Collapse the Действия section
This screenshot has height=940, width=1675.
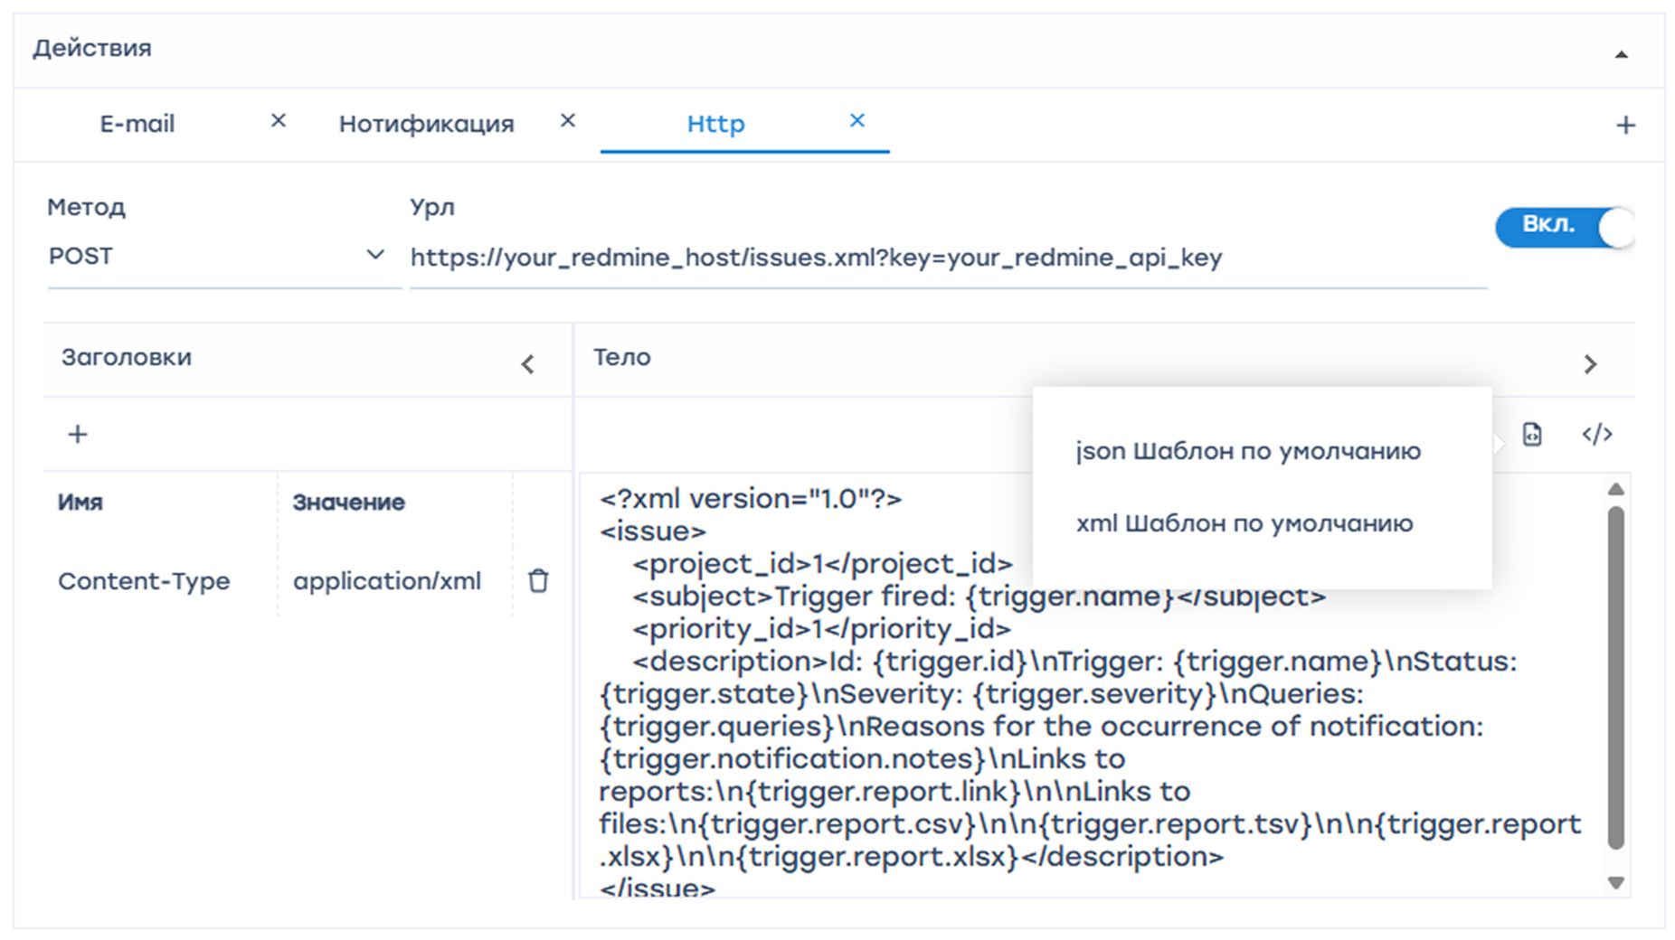[1622, 55]
